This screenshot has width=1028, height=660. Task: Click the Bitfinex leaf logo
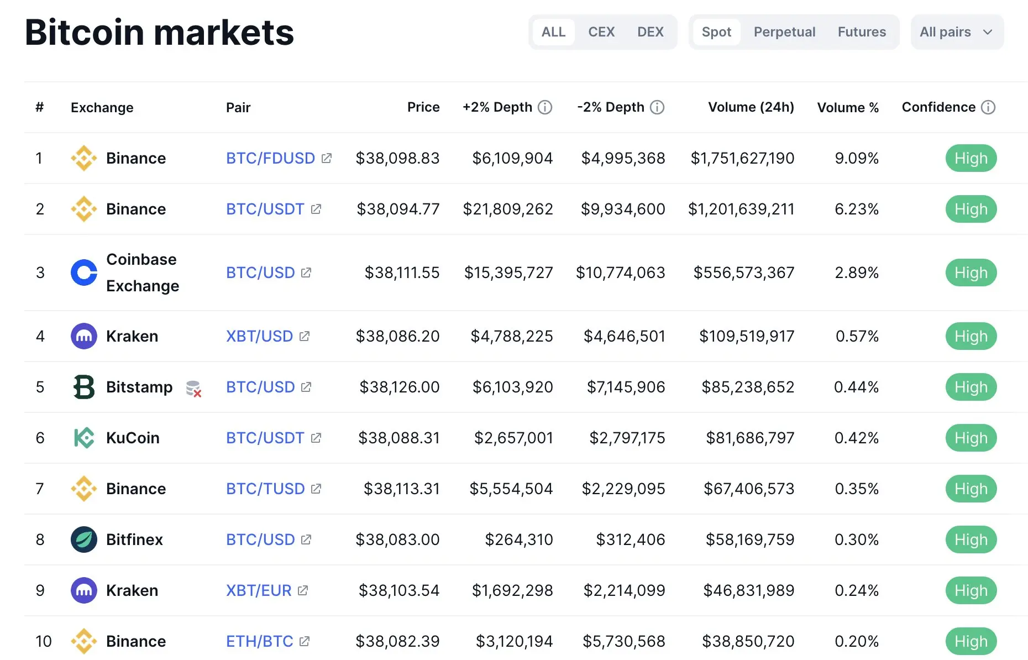coord(84,539)
